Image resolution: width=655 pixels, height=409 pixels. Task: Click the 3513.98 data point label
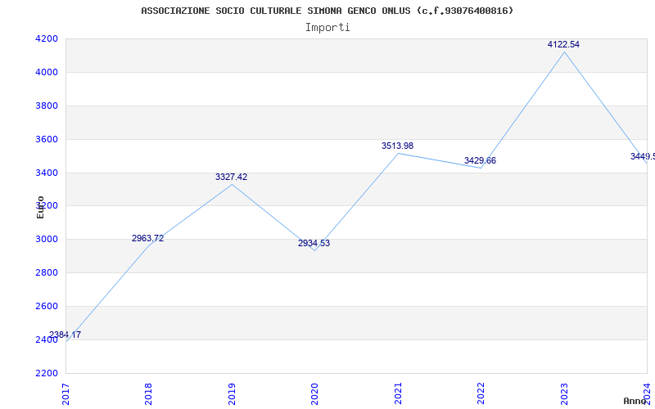click(x=397, y=146)
